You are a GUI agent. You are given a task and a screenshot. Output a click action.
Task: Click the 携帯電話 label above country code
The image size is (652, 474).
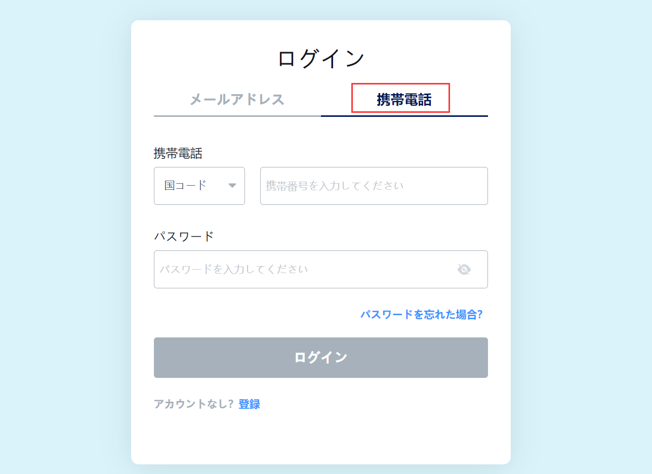point(178,153)
